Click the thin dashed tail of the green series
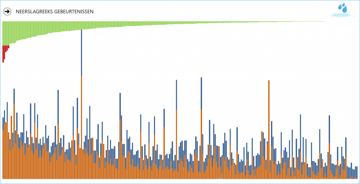 click(x=309, y=21)
